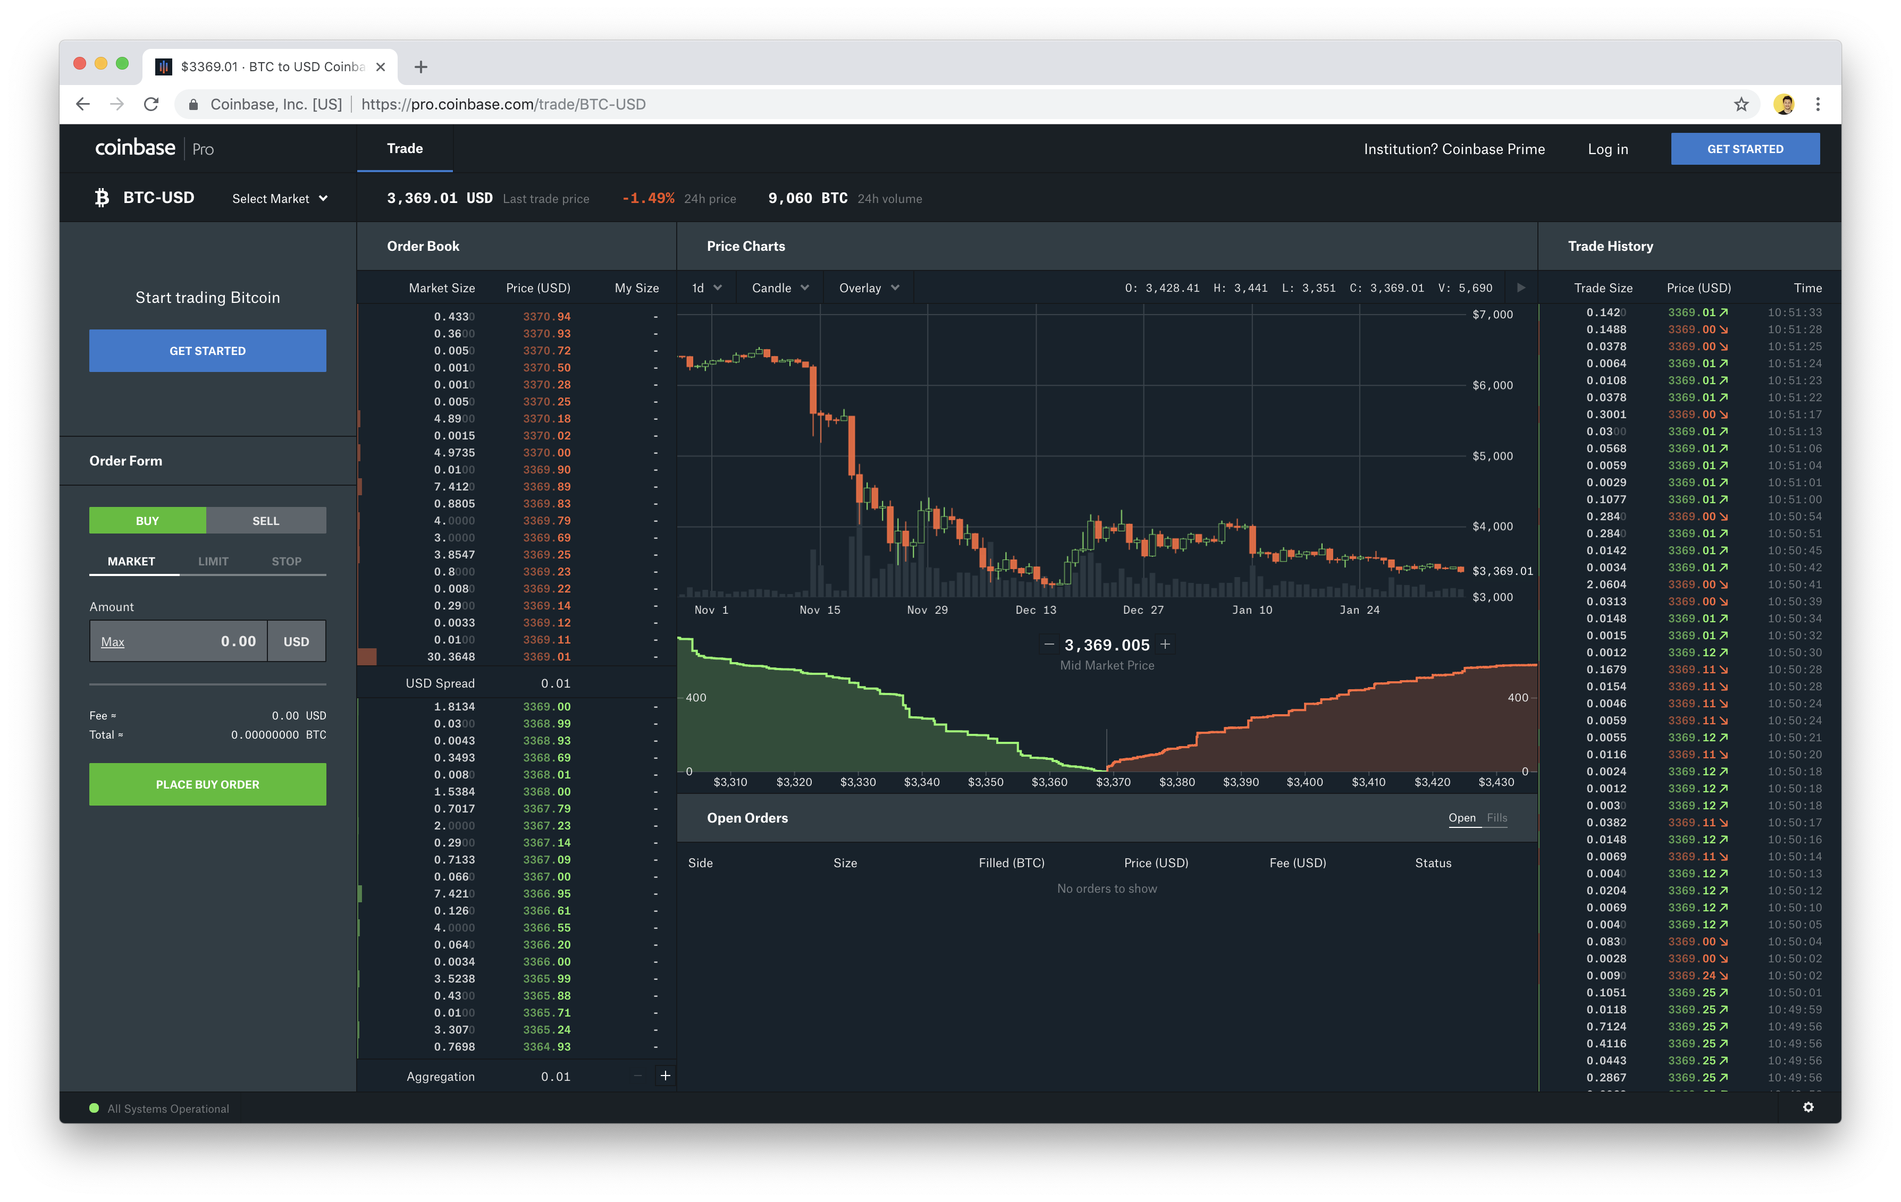Open the Candle chart type dropdown
Viewport: 1901px width, 1202px height.
point(779,288)
